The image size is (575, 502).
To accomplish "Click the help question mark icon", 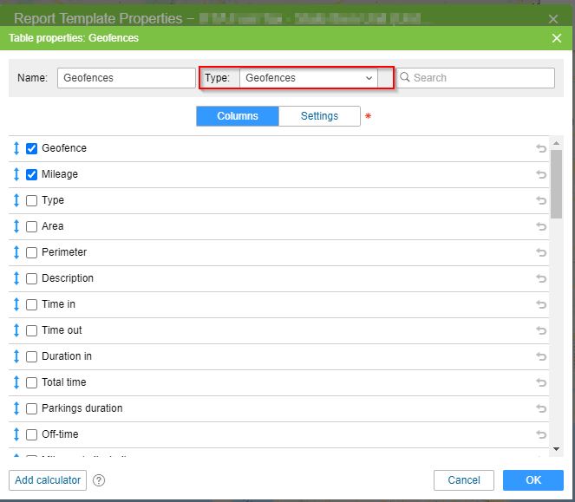I will [99, 480].
